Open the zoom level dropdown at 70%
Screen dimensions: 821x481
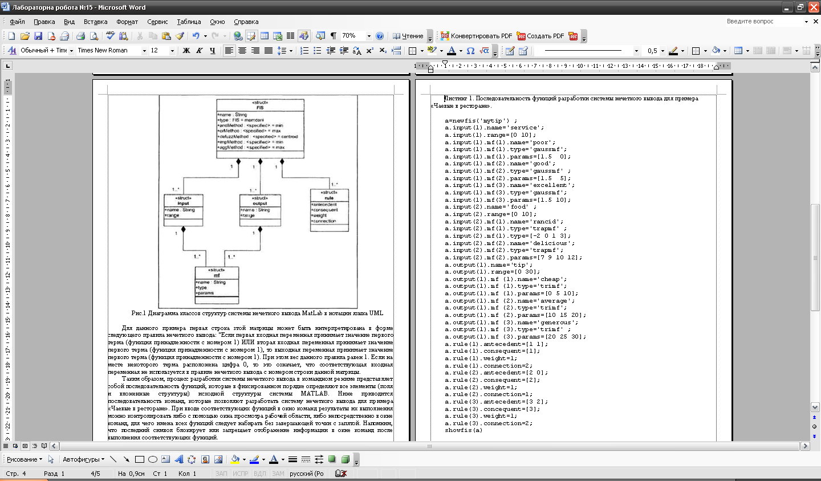[x=369, y=36]
